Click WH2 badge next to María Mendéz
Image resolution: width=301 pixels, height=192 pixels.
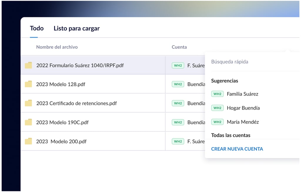point(217,122)
